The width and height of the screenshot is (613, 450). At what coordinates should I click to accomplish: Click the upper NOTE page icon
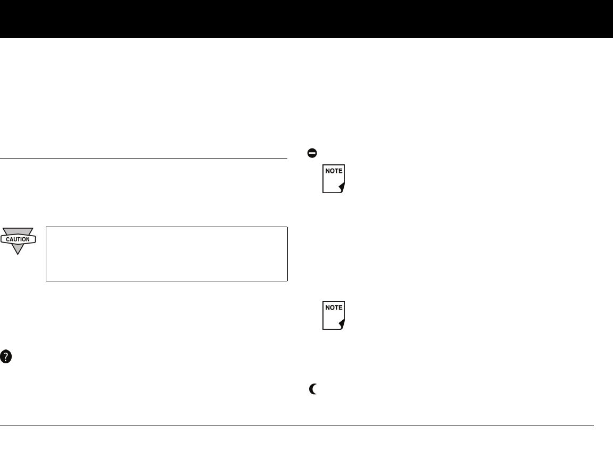point(334,178)
